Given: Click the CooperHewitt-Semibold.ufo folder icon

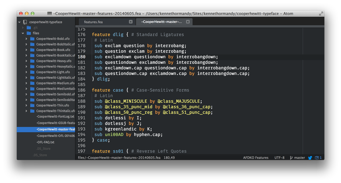Looking at the screenshot, I should point(32,94).
